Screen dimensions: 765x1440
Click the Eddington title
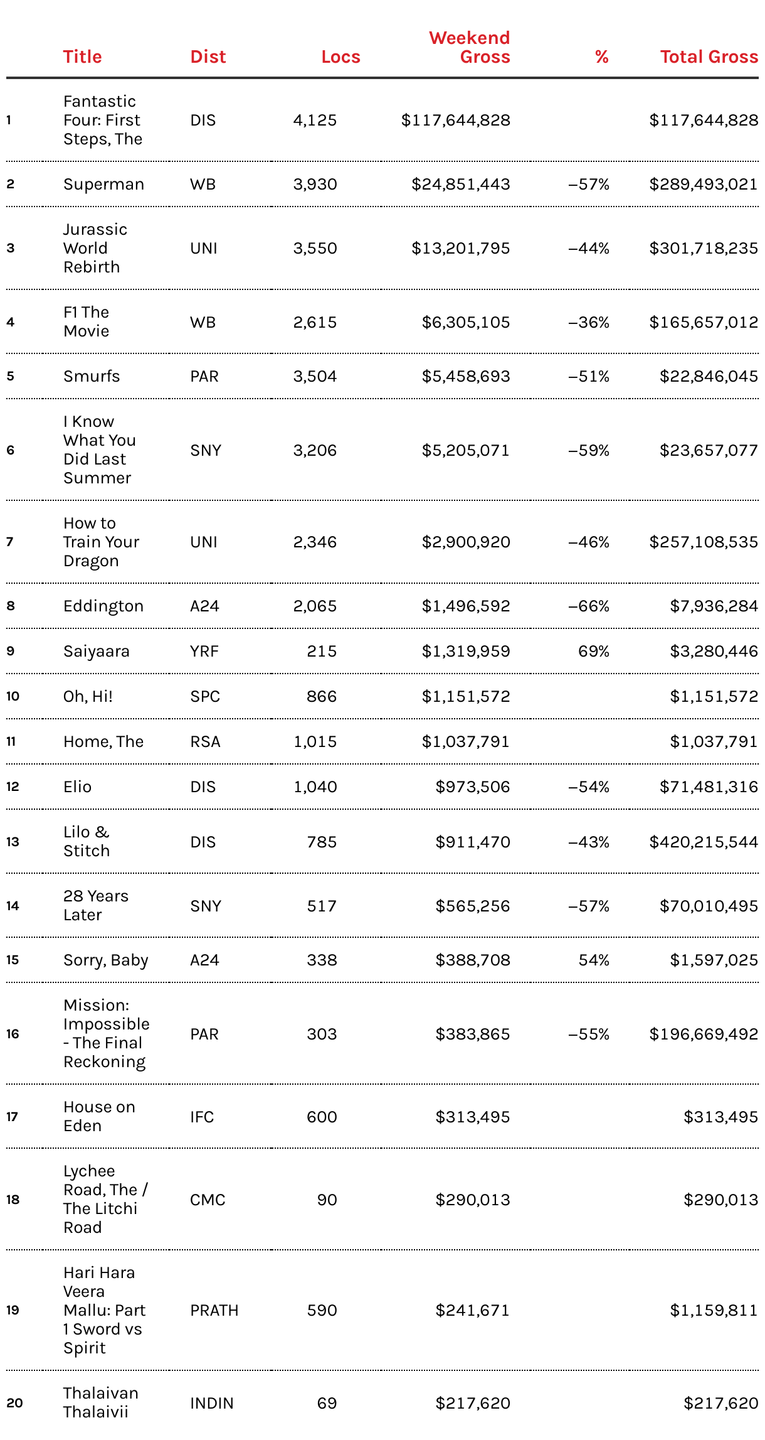click(x=103, y=606)
